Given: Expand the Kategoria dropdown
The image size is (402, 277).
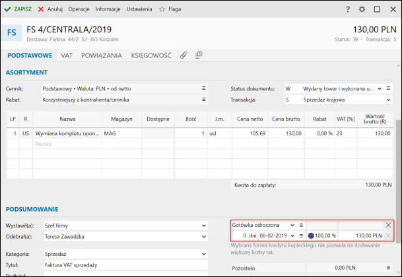Looking at the screenshot, I should (x=203, y=254).
